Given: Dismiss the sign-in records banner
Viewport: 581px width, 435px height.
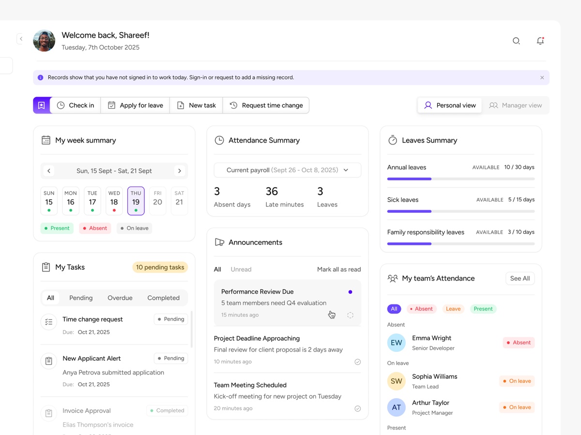Looking at the screenshot, I should (x=542, y=78).
